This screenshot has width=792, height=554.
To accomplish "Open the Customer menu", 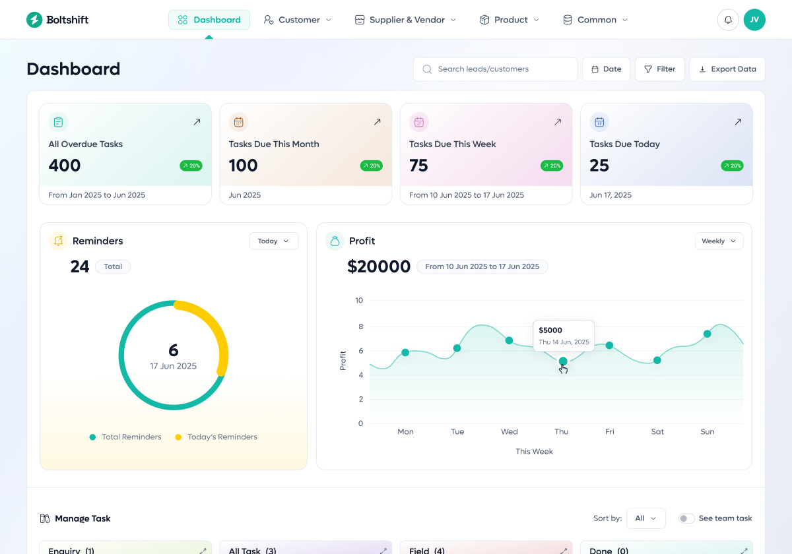I will pyautogui.click(x=298, y=20).
